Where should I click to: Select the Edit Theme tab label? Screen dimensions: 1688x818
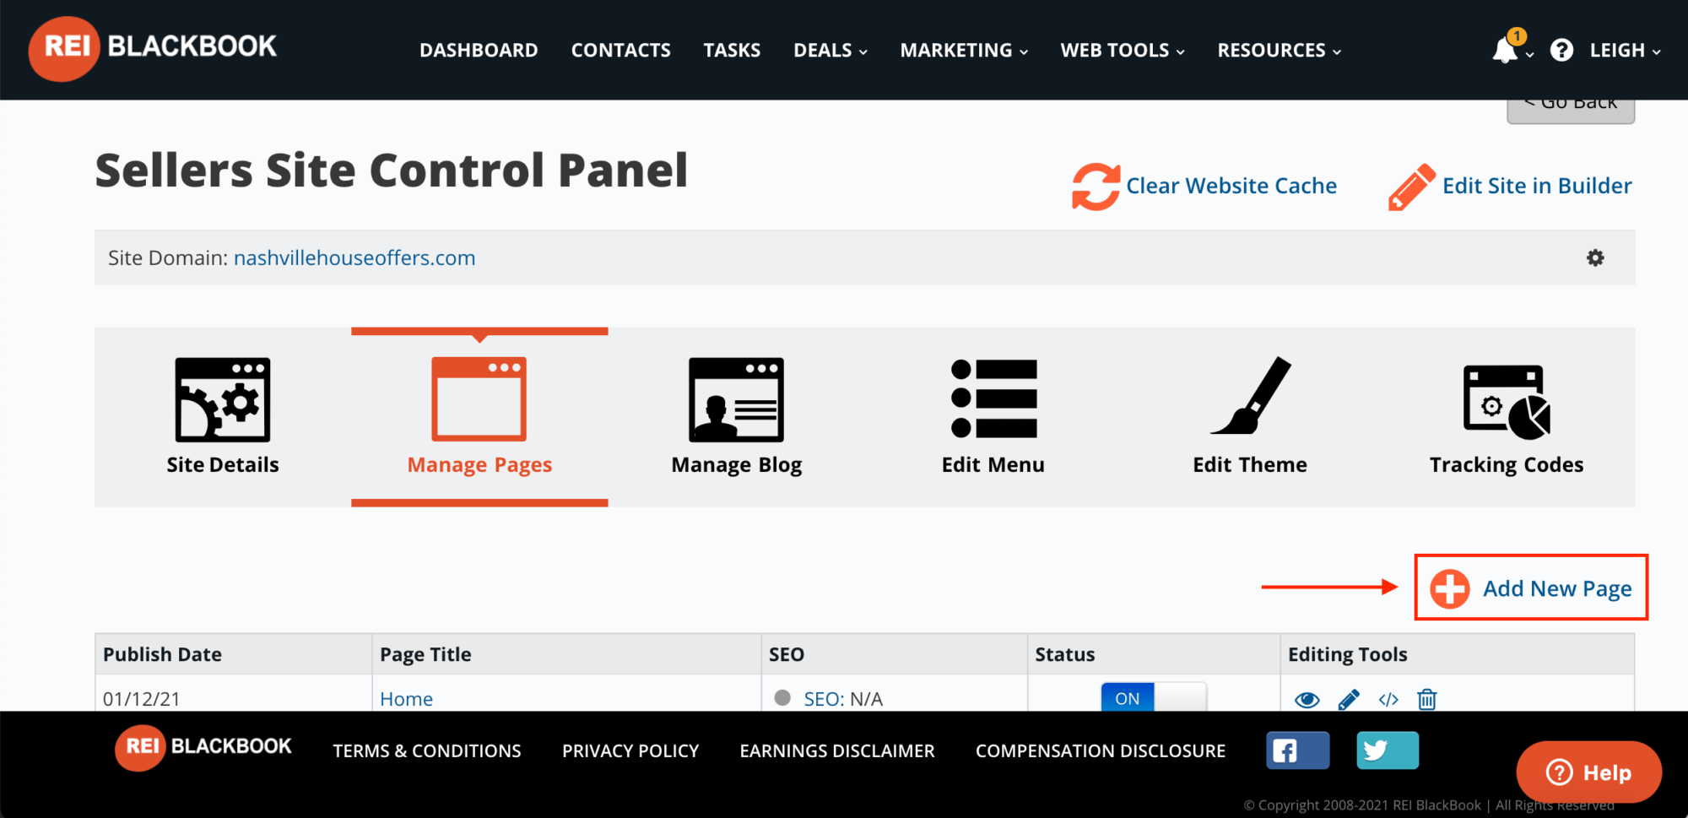[1250, 465]
